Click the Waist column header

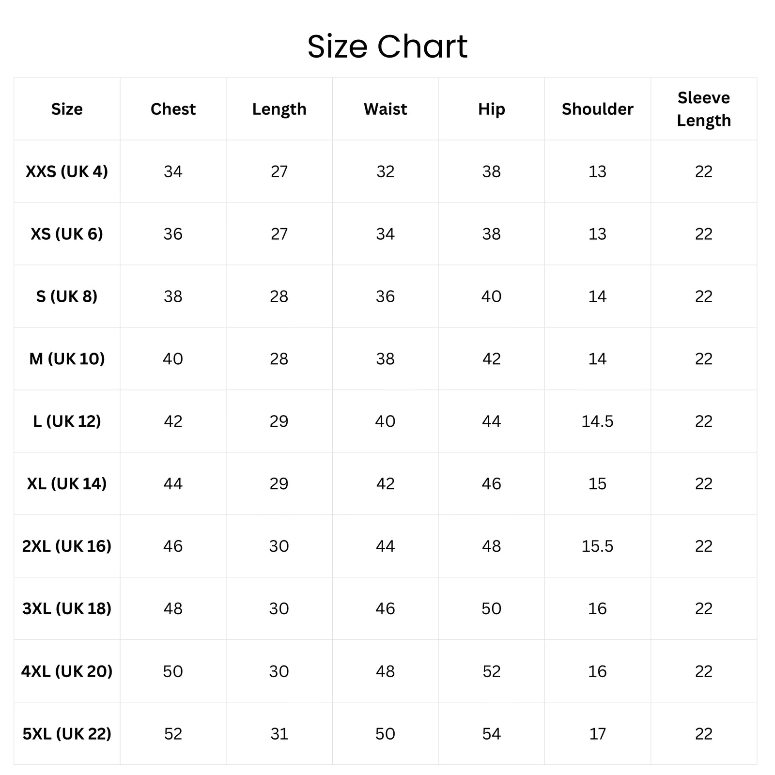(385, 109)
